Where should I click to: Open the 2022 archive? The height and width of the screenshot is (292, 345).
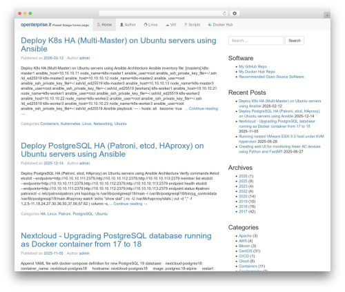tap(243, 191)
